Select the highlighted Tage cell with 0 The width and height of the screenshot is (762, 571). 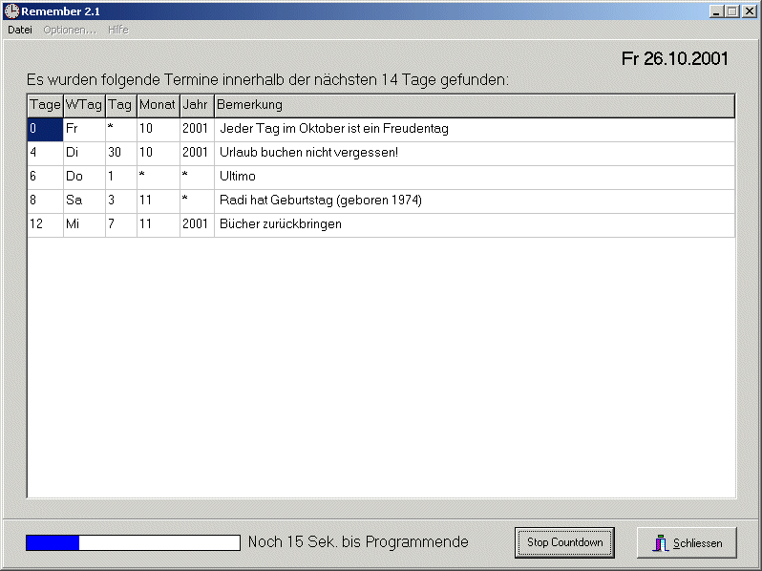(x=45, y=129)
